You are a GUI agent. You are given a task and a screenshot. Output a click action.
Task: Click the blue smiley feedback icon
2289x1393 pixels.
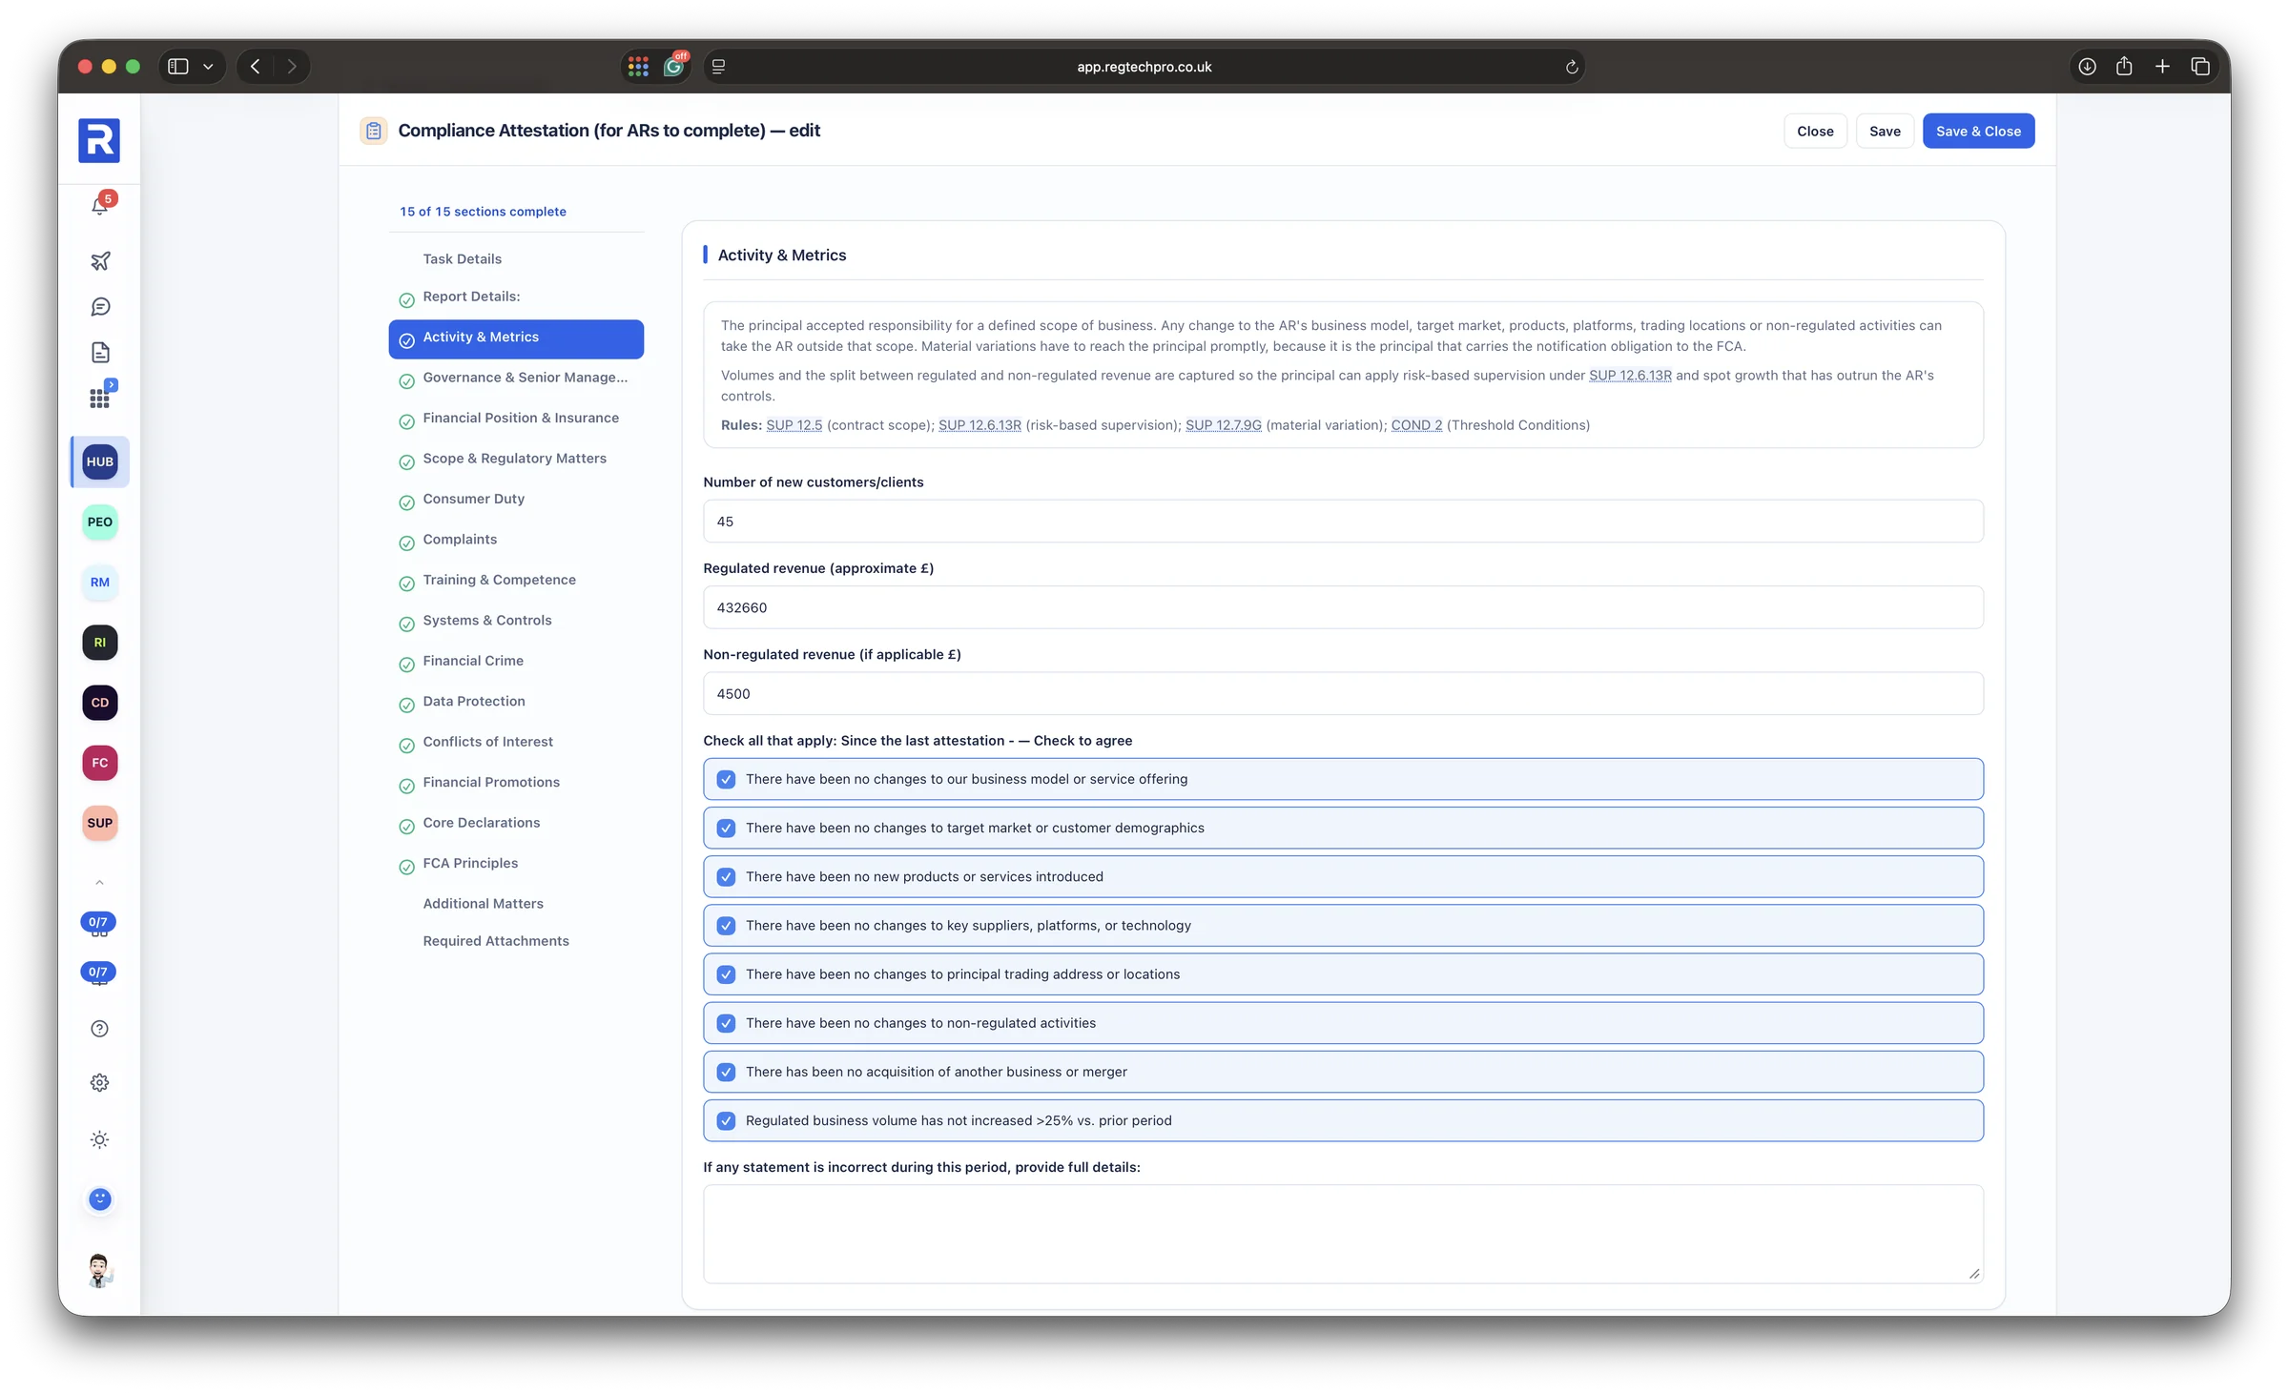point(100,1199)
